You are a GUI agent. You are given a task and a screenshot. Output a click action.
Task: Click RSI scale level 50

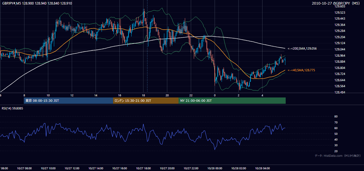(336, 134)
